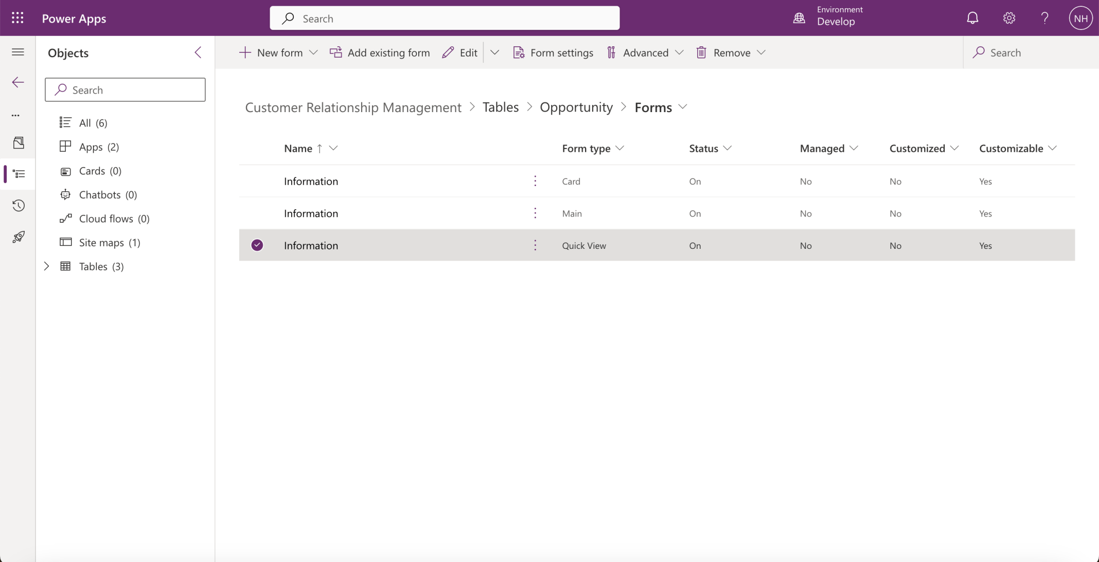1099x562 pixels.
Task: Toggle the hamburger navigation menu icon
Action: 18,52
